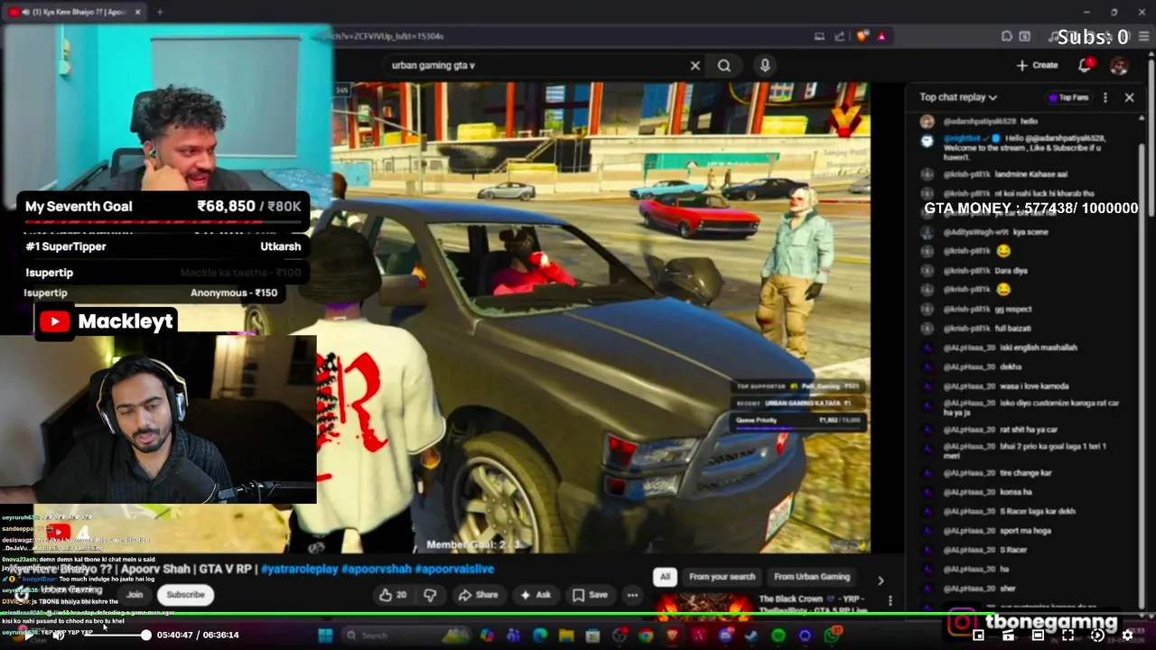
Task: Open the #apoorvaislive hashtag link
Action: click(454, 569)
